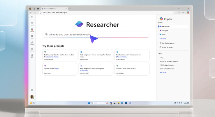Open James Webb telescope chat
This screenshot has width=215, height=117.
(x=167, y=69)
